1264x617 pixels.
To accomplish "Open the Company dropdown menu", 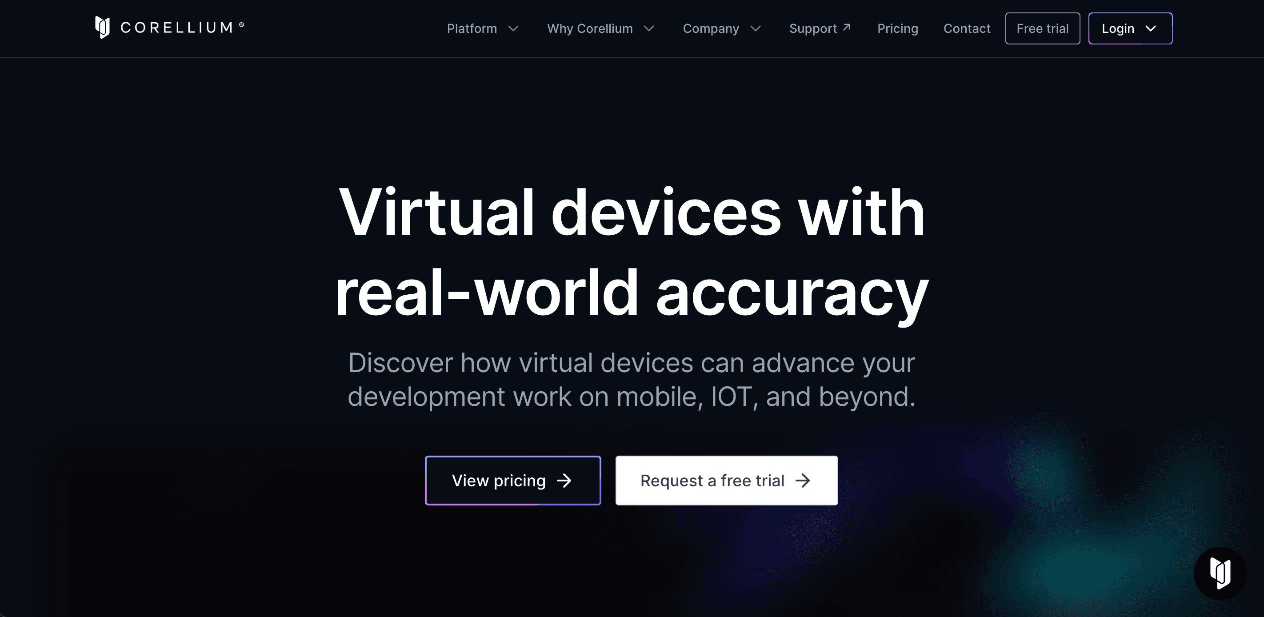I will pyautogui.click(x=720, y=28).
